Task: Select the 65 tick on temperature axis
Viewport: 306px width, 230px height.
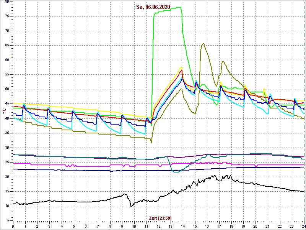Action: coord(7,45)
